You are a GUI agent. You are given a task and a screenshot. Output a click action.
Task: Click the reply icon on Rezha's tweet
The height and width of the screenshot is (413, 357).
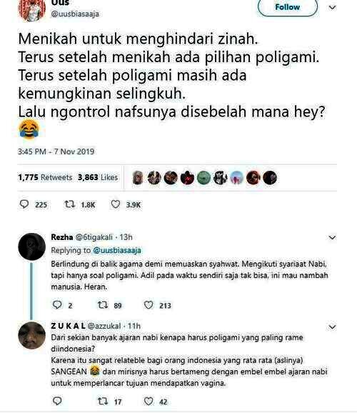click(x=57, y=305)
